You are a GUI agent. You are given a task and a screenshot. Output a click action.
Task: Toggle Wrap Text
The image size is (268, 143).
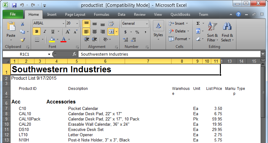pos(111,24)
